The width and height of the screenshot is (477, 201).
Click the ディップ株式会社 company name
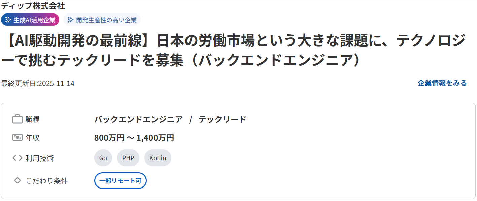[33, 6]
